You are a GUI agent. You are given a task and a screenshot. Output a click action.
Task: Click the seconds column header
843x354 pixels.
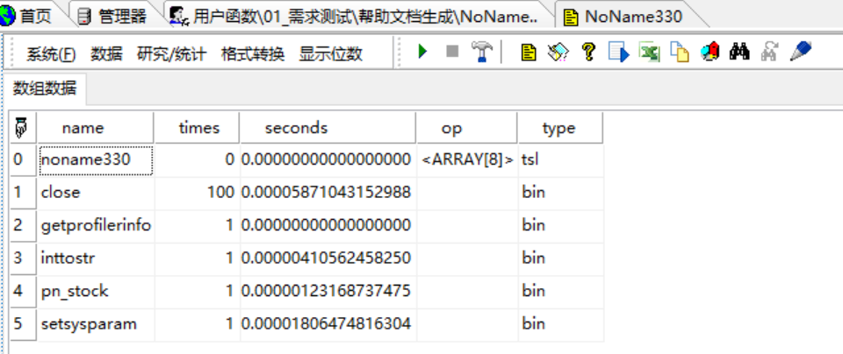pyautogui.click(x=296, y=128)
